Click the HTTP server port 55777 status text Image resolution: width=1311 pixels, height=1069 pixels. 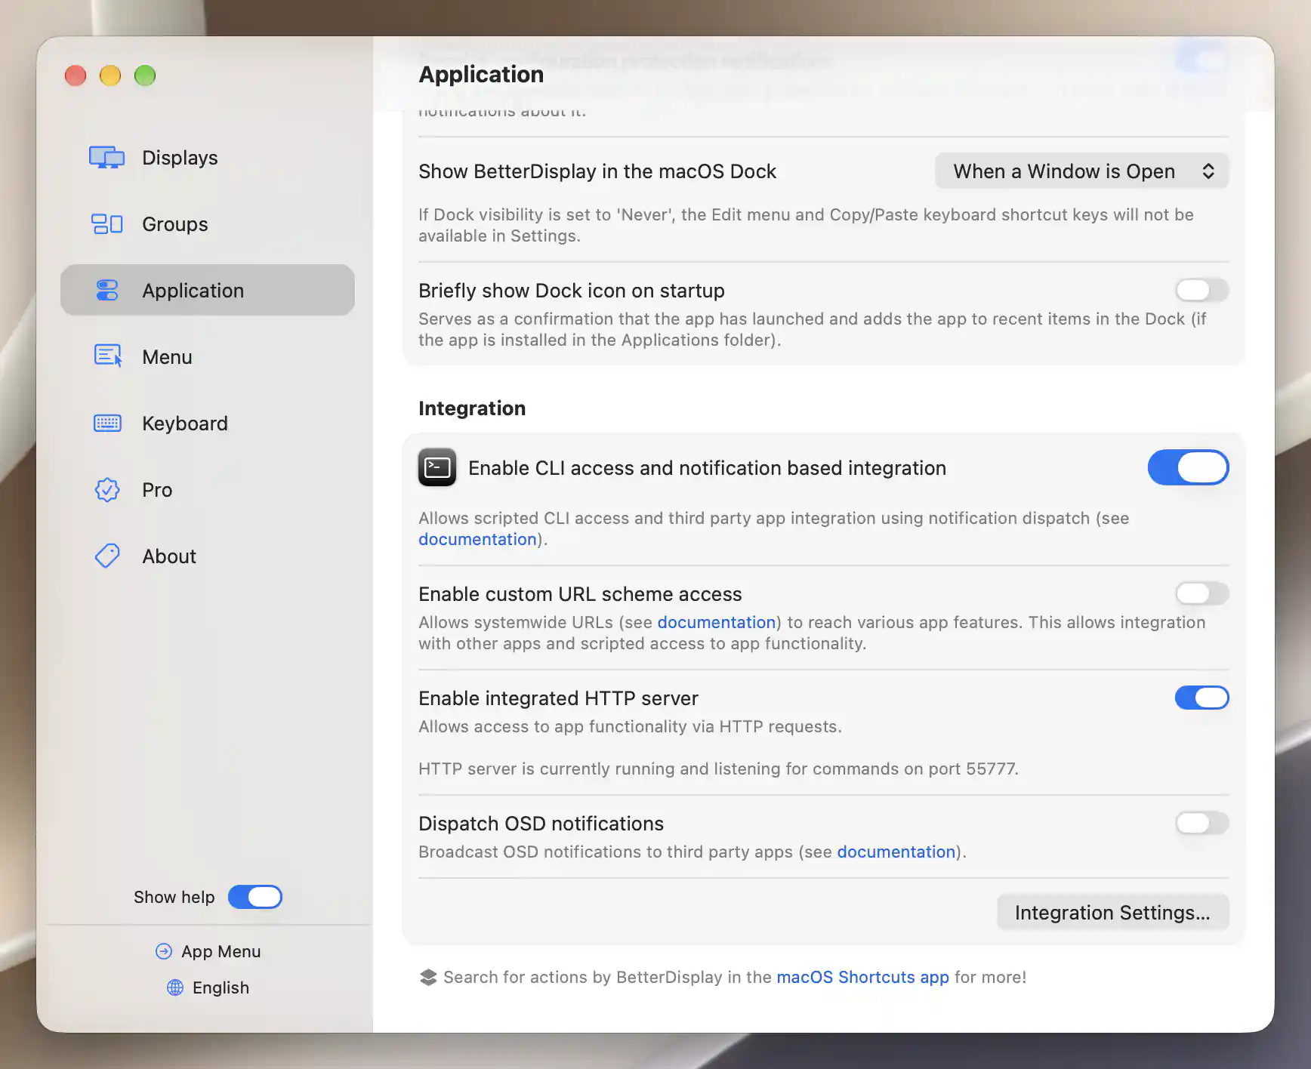718,769
